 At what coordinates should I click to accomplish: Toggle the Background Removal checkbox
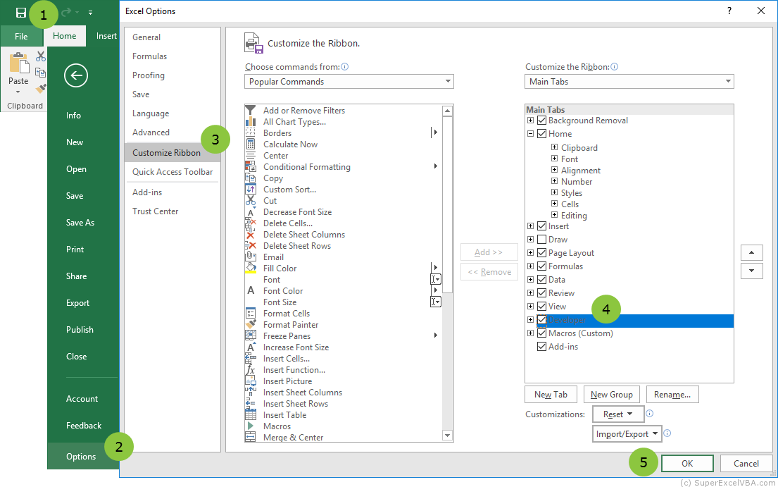coord(542,120)
